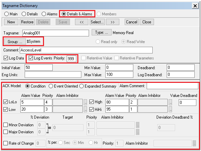Toggle the High alarm checkbox

[x=91, y=102]
